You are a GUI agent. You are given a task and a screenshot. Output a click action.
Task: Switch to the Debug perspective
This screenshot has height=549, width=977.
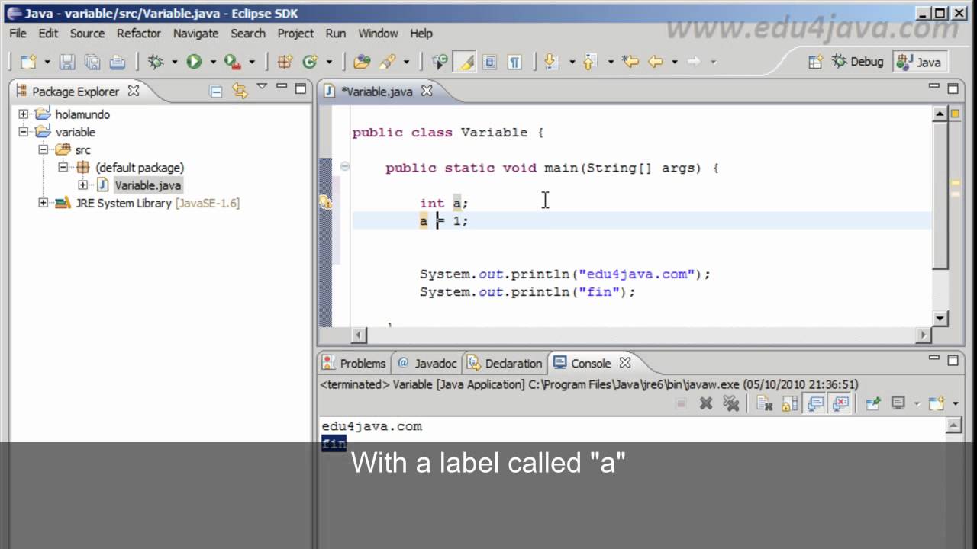[x=857, y=62]
